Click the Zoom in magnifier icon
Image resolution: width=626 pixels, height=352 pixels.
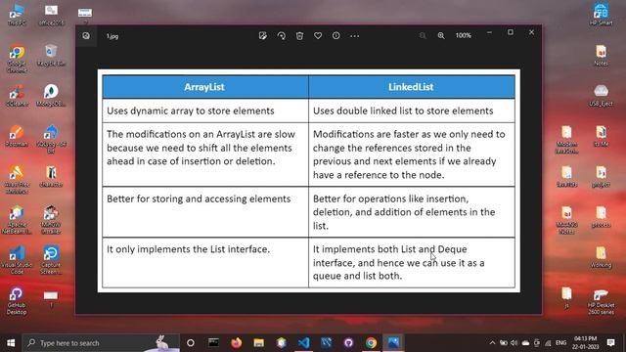(x=441, y=36)
